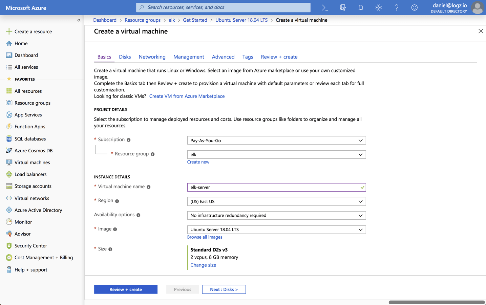The image size is (486, 305).
Task: Go to Ubuntu Server 18.04 LTS breadcrumb
Action: [241, 20]
